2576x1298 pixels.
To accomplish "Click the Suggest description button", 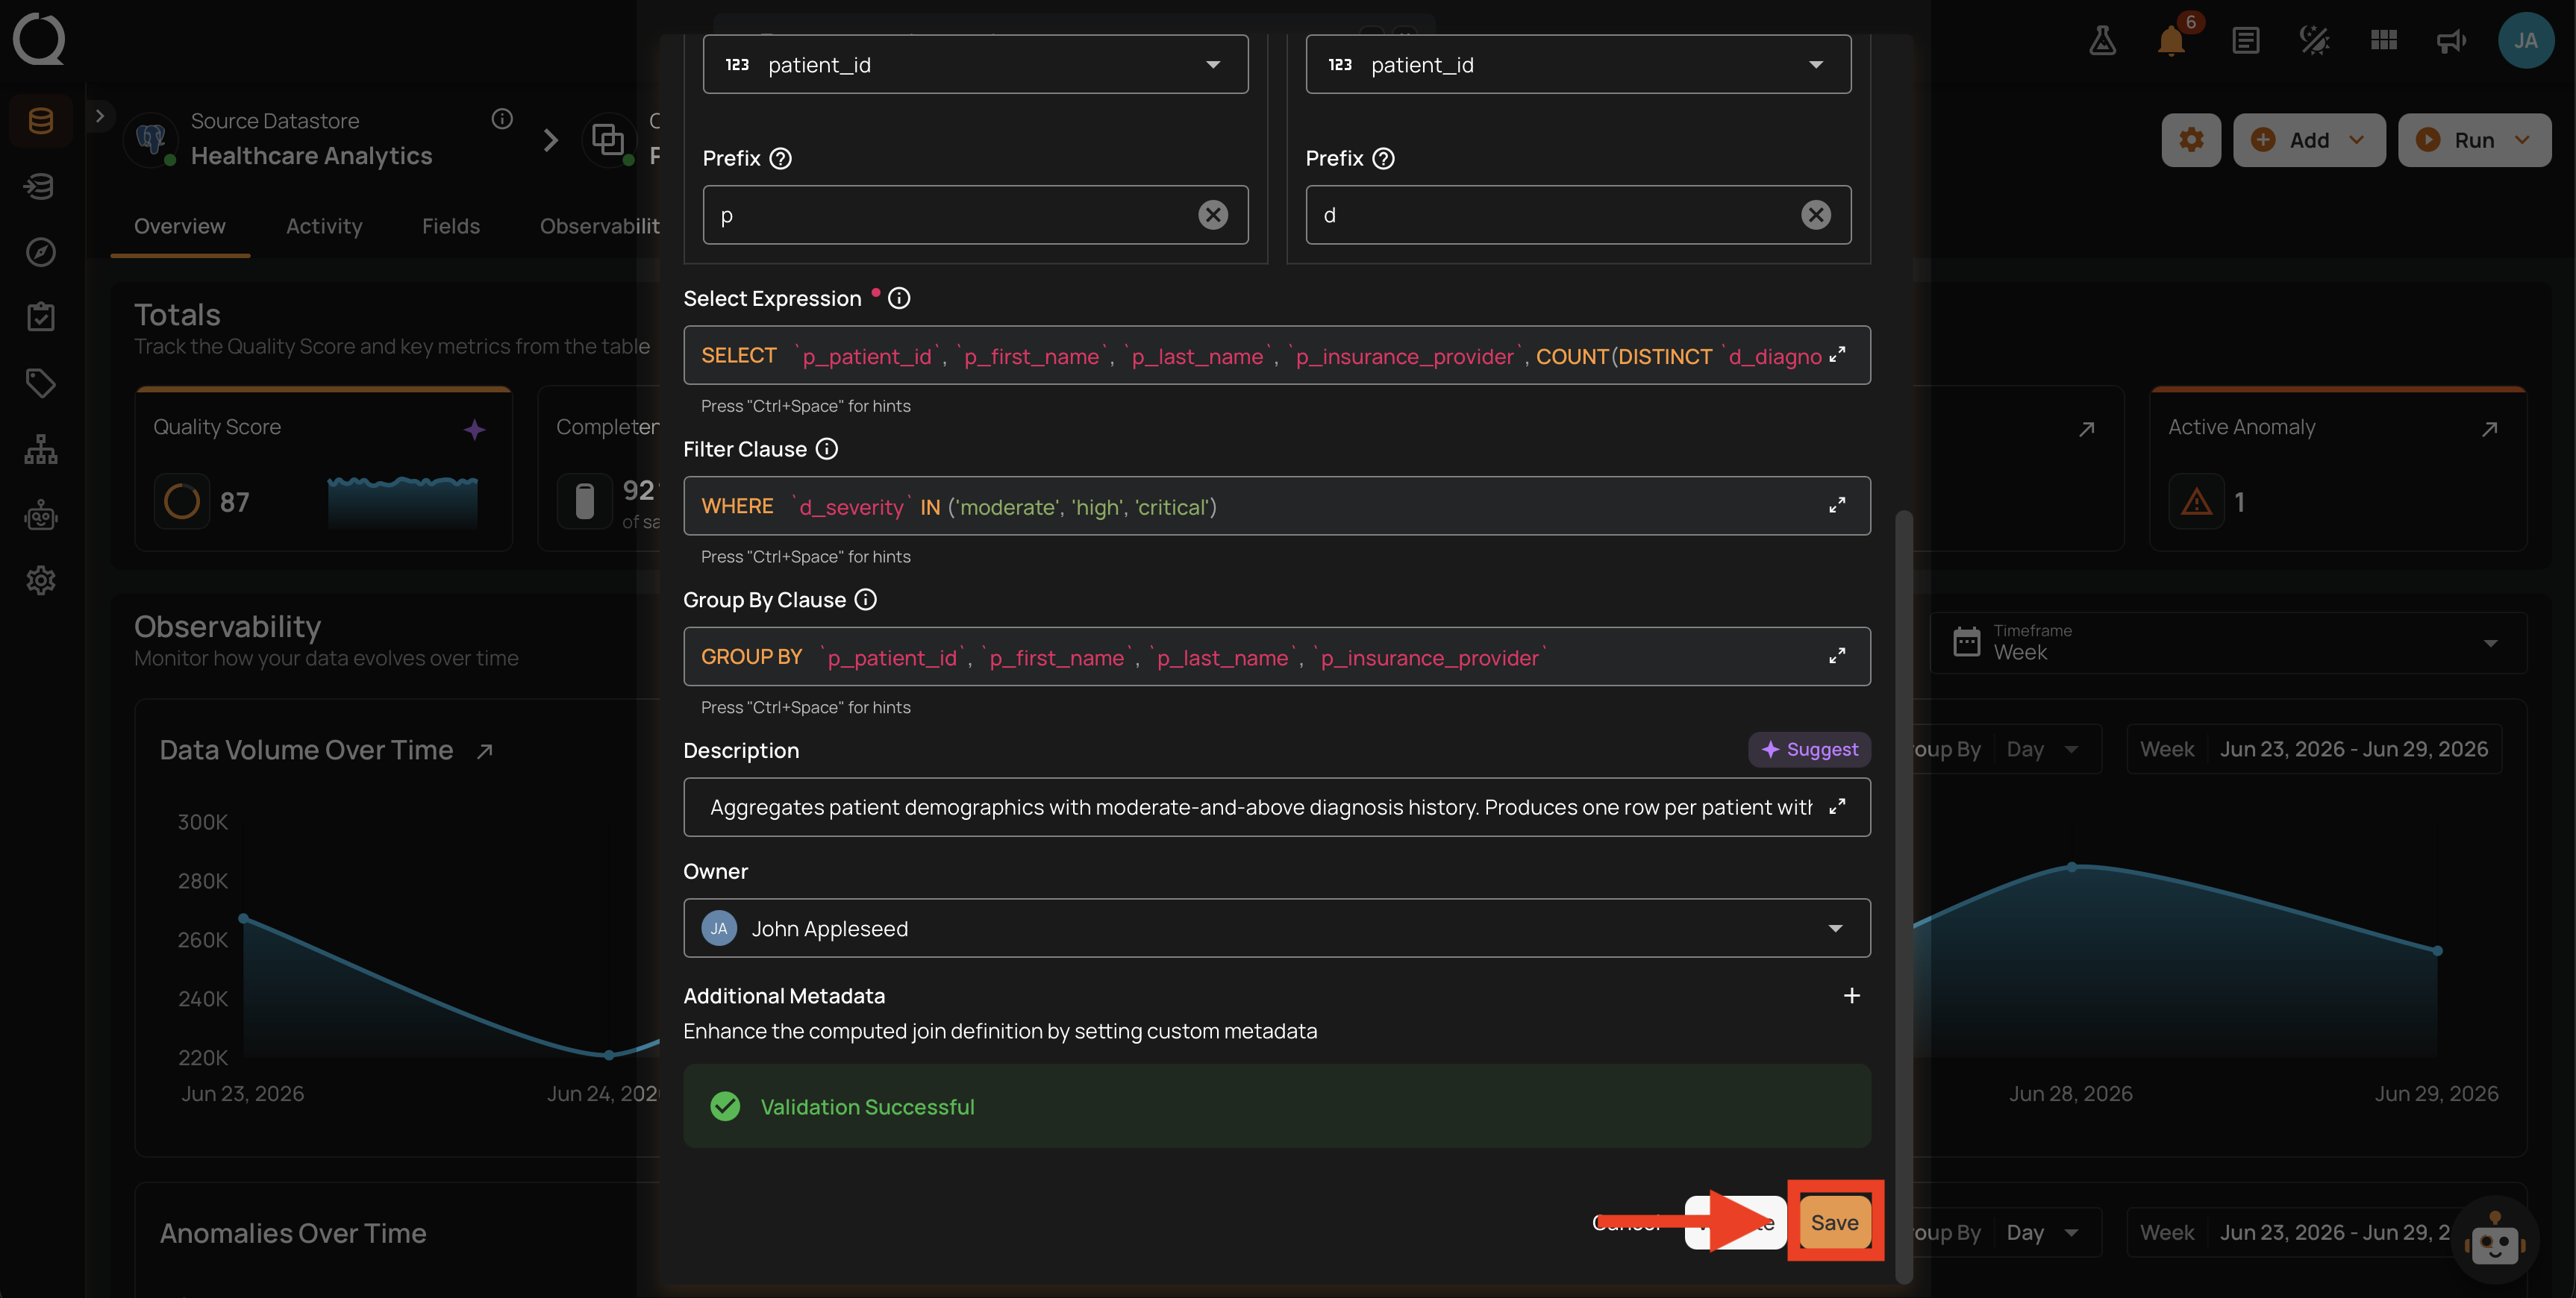I will (x=1809, y=749).
